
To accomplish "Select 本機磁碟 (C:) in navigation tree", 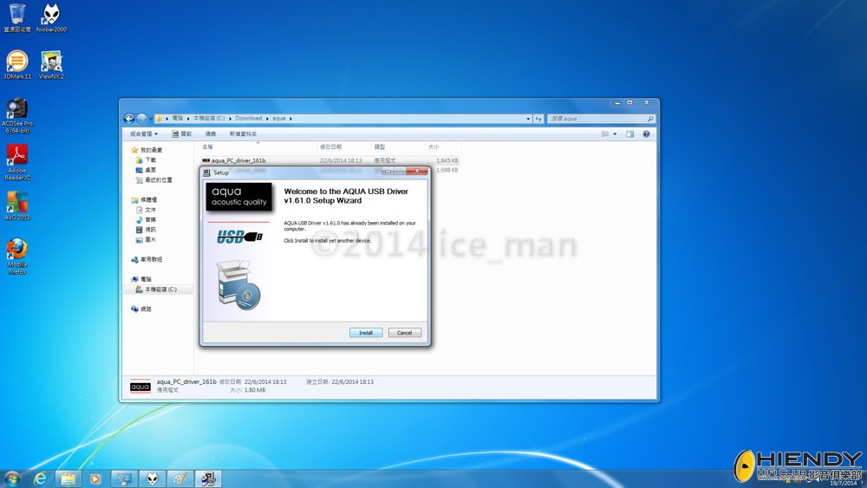I will (x=160, y=290).
